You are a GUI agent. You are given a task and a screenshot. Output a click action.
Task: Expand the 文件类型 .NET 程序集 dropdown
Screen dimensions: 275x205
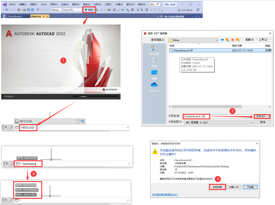218,122
